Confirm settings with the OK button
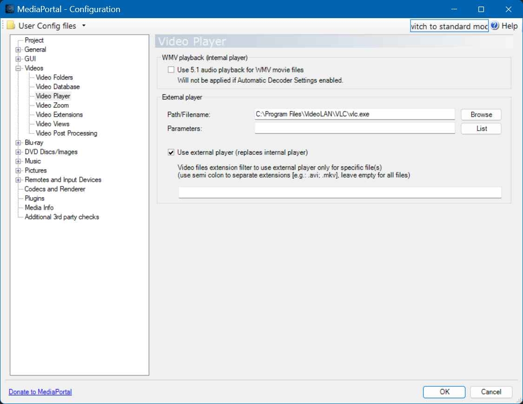 point(444,392)
